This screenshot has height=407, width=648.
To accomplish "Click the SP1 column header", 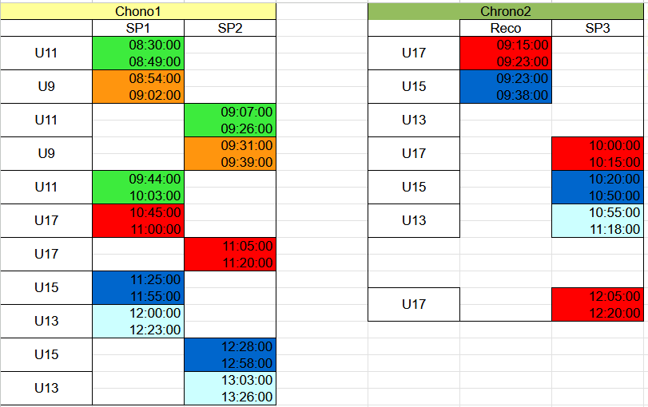I will [x=137, y=29].
